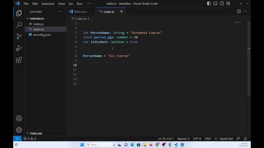Toggle the bottom panel layout button
264x148 pixels.
(x=215, y=4)
